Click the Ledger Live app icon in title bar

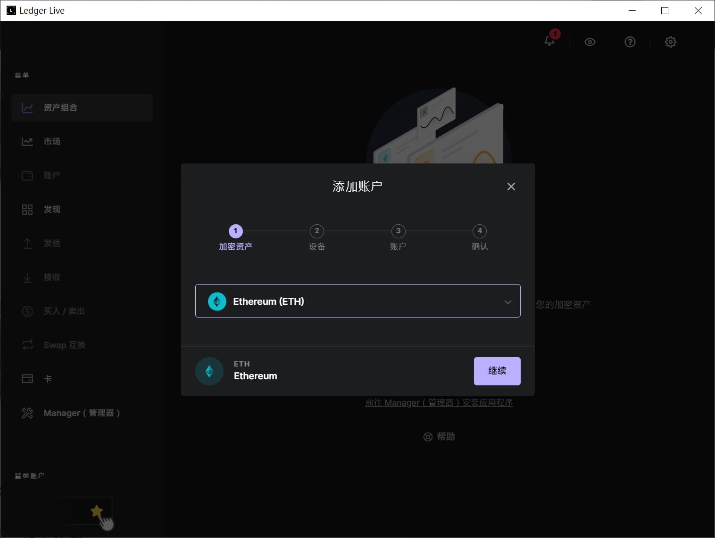pos(11,10)
